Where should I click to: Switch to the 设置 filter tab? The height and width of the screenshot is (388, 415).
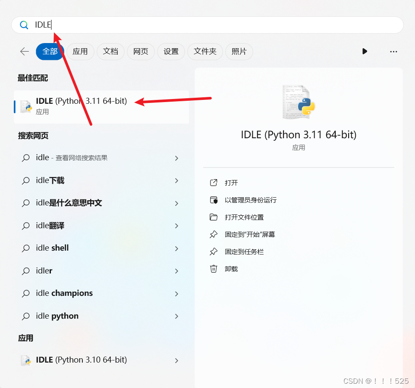[171, 52]
